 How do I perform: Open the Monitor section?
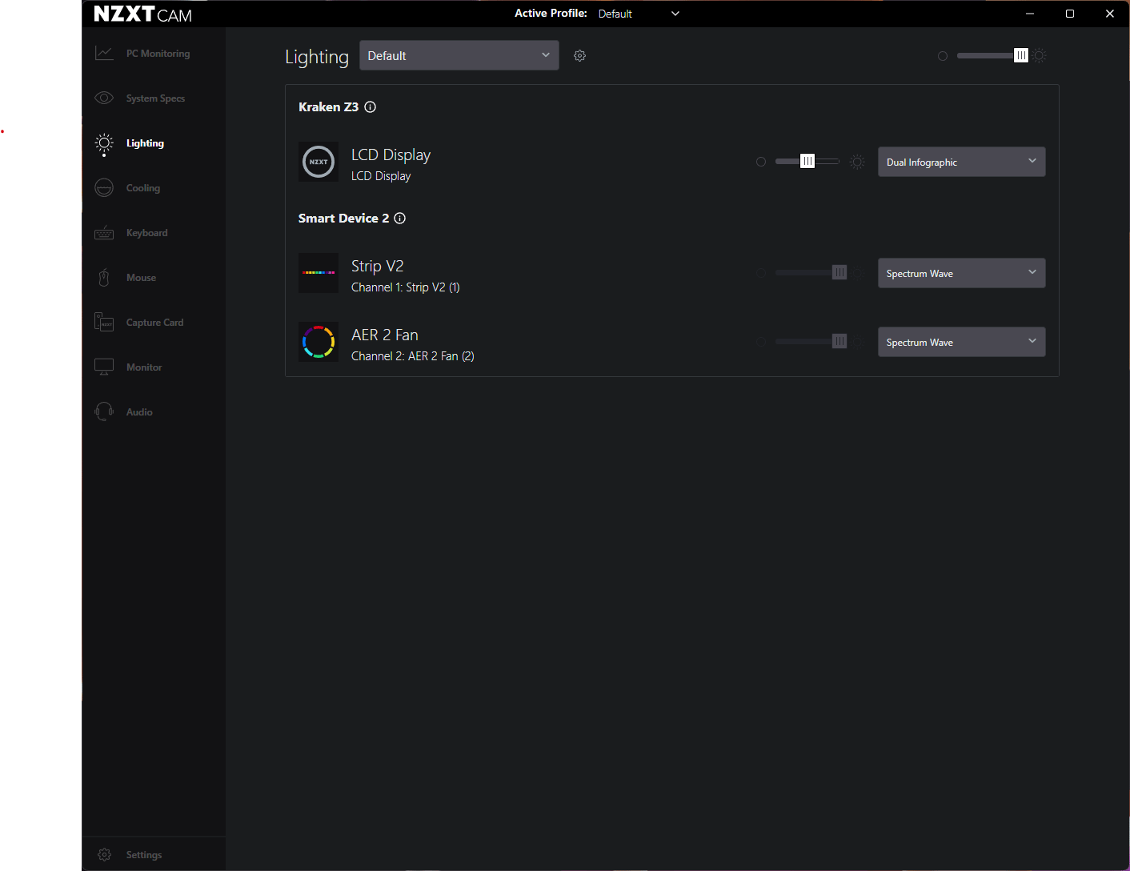pyautogui.click(x=144, y=367)
